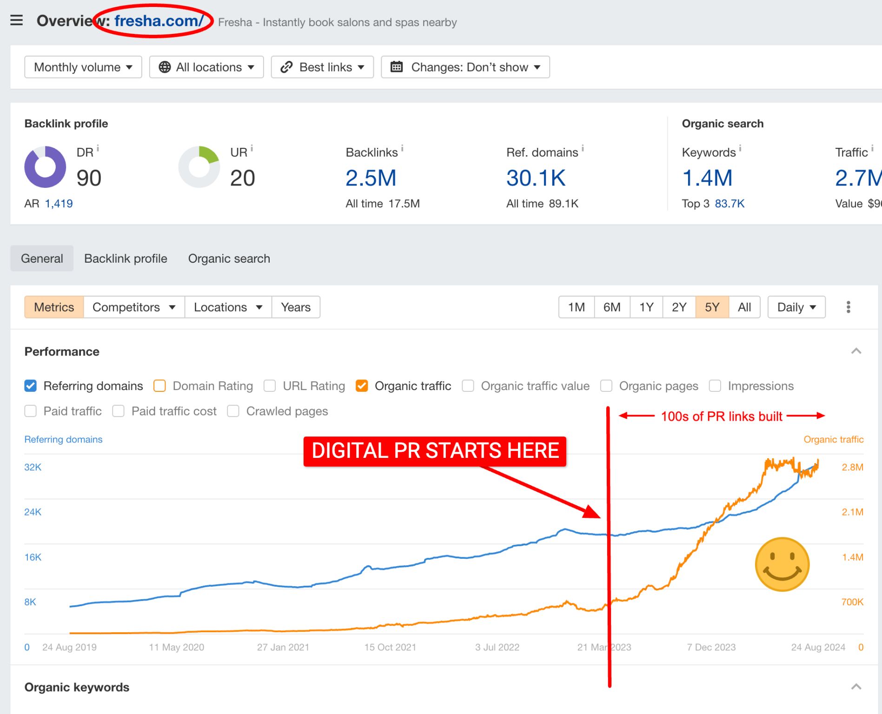Open the Monthly volume dropdown
The height and width of the screenshot is (714, 882).
[83, 67]
